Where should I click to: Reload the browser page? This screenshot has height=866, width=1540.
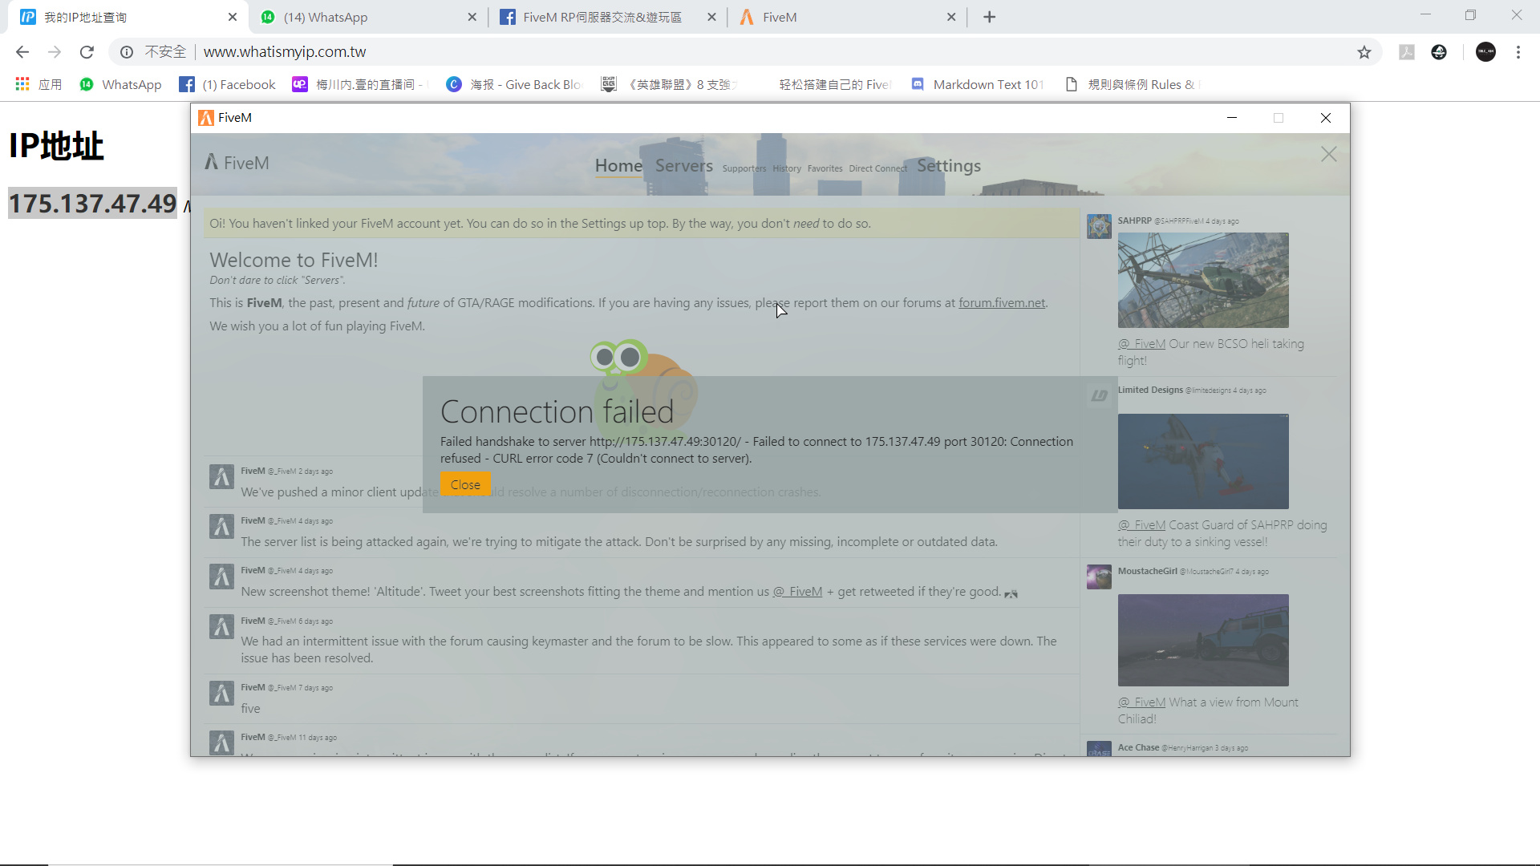pyautogui.click(x=87, y=52)
